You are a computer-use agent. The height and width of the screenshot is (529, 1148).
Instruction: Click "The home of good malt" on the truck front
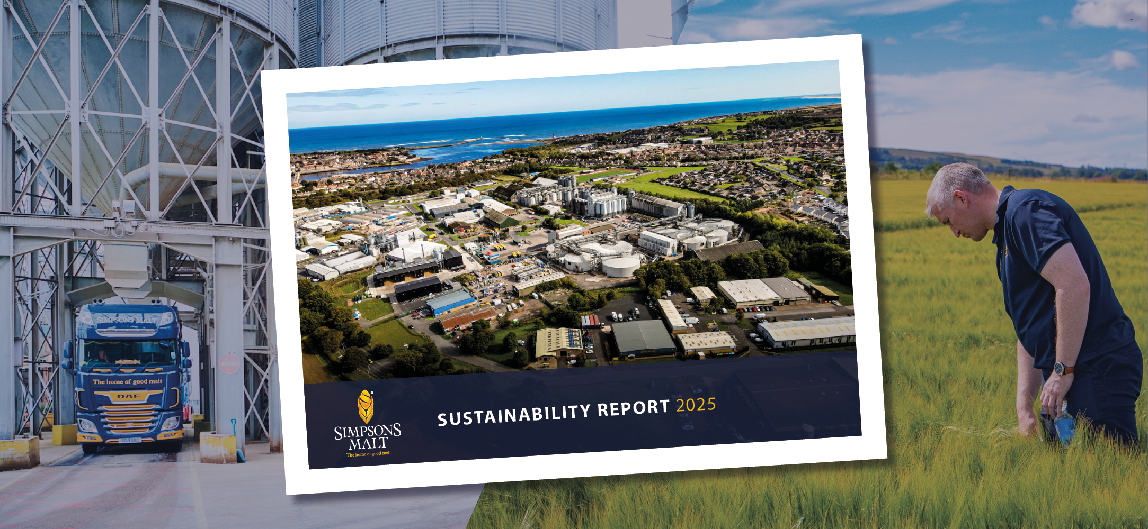(x=127, y=381)
